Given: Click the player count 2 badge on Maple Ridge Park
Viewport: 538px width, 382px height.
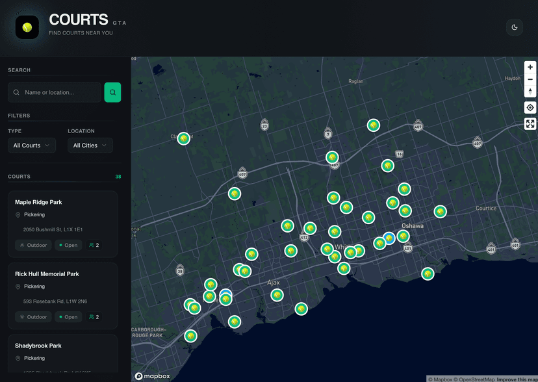Looking at the screenshot, I should coord(94,245).
